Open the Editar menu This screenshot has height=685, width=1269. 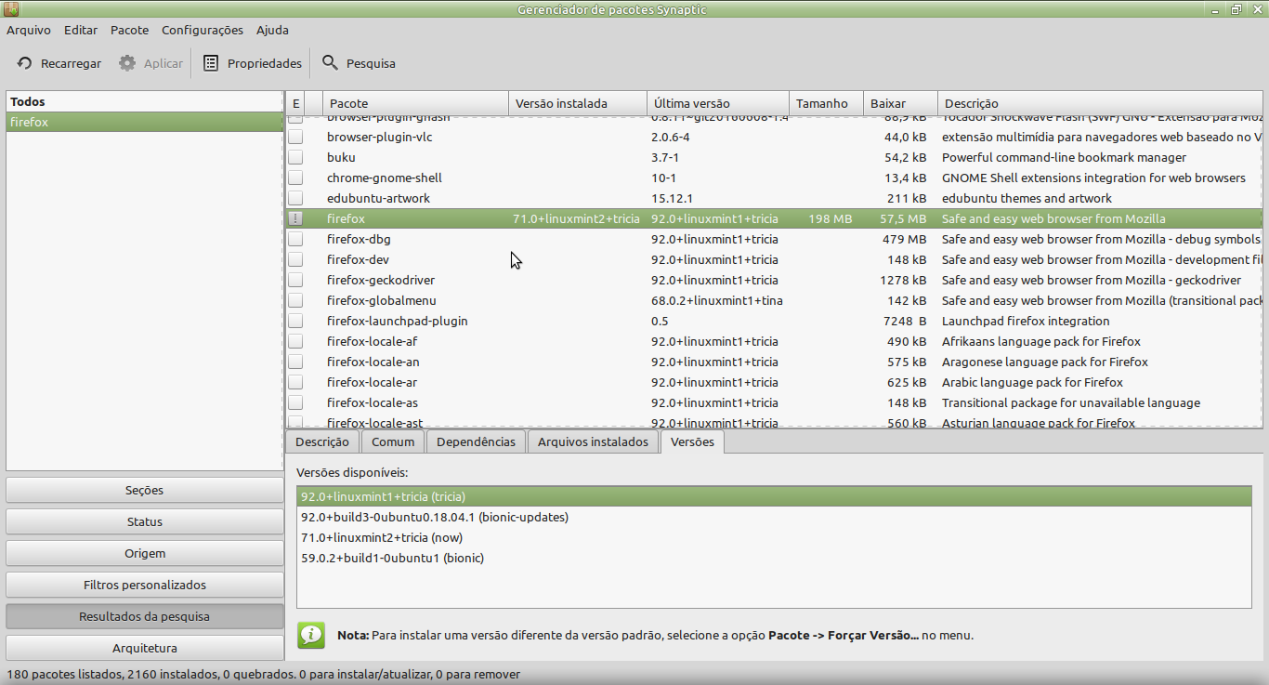[81, 30]
